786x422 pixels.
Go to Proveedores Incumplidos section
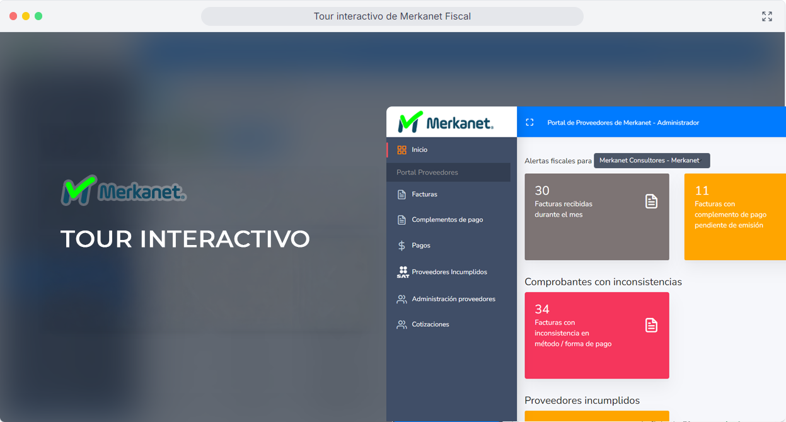tap(449, 272)
